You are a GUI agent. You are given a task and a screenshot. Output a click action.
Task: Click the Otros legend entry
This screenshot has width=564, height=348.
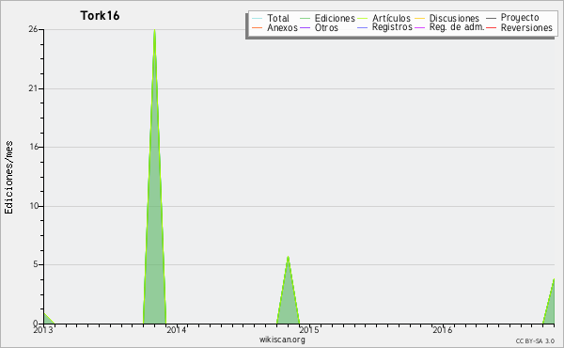click(x=319, y=27)
